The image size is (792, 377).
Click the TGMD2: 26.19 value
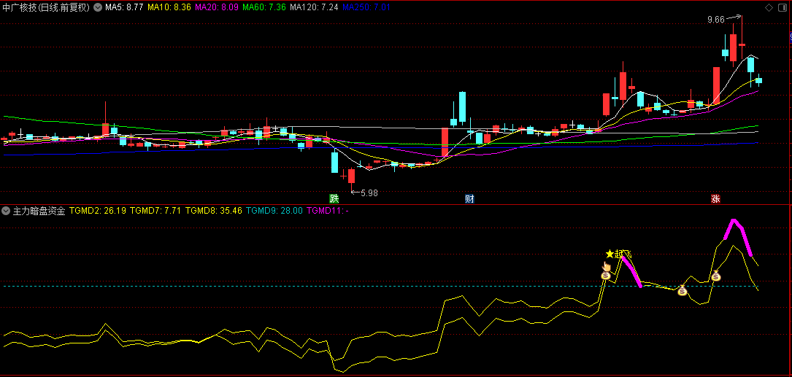click(98, 211)
